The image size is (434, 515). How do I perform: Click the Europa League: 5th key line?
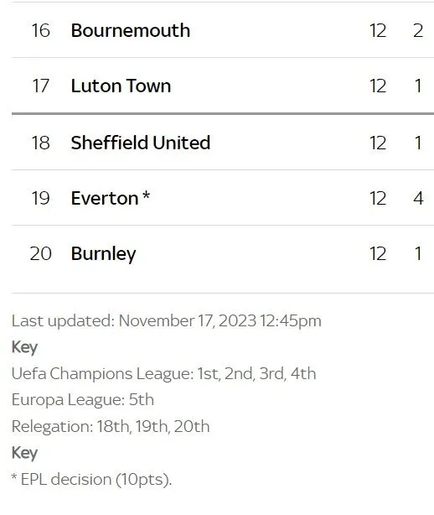coord(83,400)
